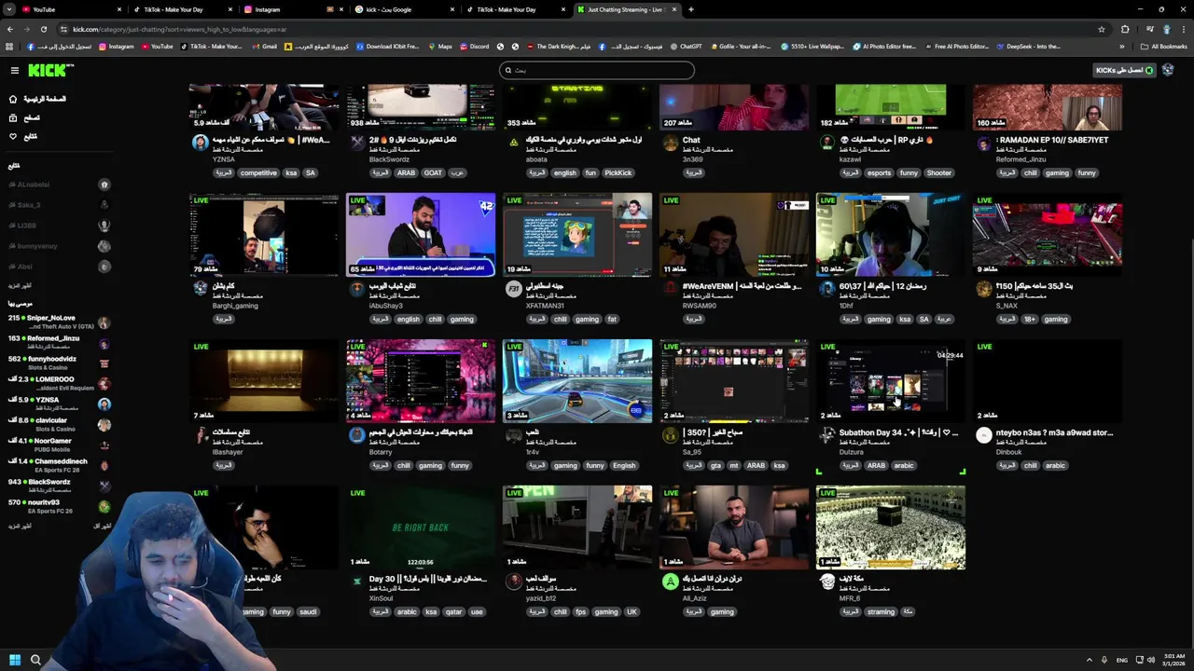The image size is (1194, 671).
Task: Open the All Bookmarks folder
Action: tap(1163, 47)
